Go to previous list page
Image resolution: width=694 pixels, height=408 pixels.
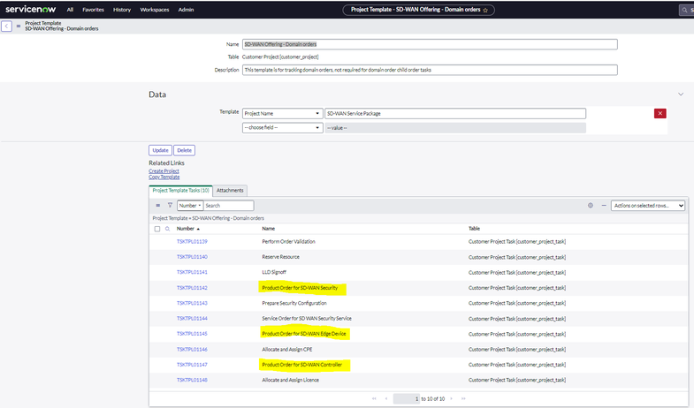386,398
